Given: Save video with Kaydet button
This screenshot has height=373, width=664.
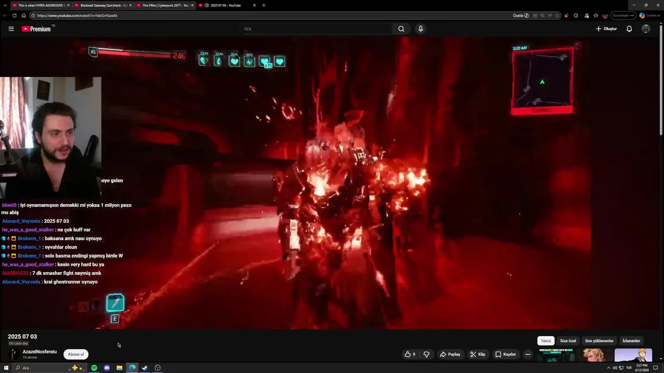Looking at the screenshot, I should point(505,354).
